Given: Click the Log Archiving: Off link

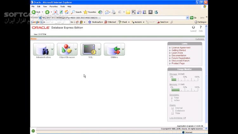Looking at the screenshot, I should (x=178, y=118).
